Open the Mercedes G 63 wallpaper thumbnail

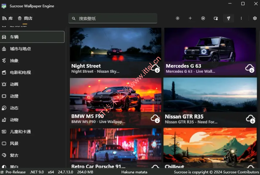pyautogui.click(x=210, y=44)
